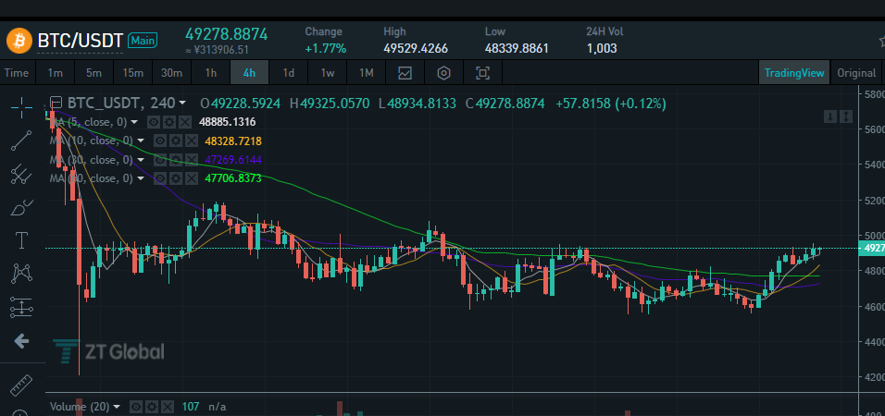Open settings for Volume indicator
This screenshot has width=885, height=416.
click(x=152, y=407)
